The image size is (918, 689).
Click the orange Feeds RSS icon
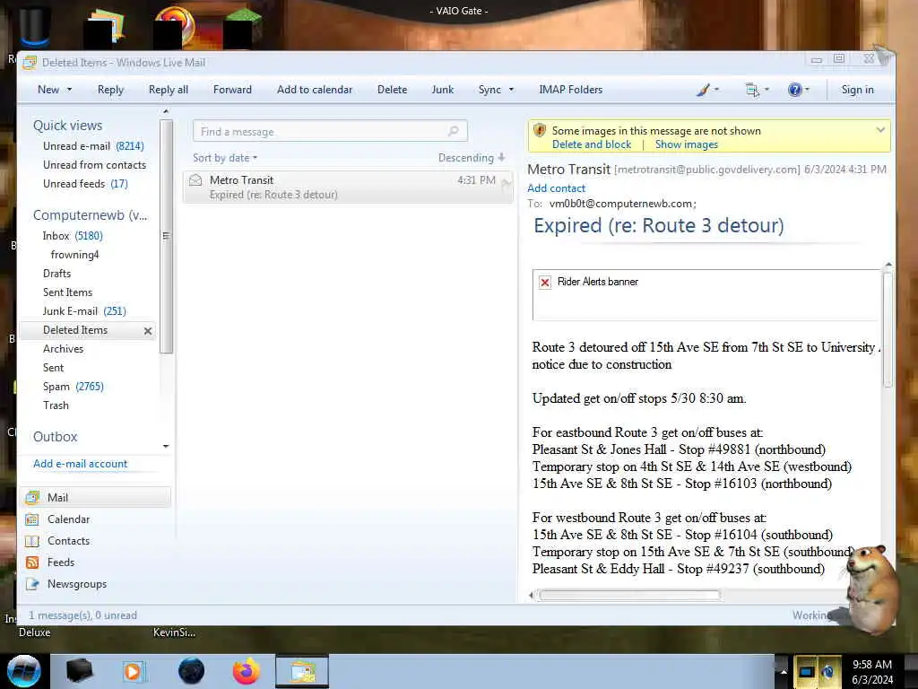point(32,563)
